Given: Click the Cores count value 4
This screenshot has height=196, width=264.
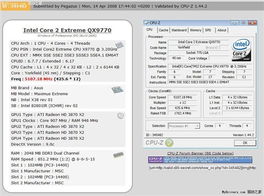Looking at the screenshot, I should tap(220, 126).
